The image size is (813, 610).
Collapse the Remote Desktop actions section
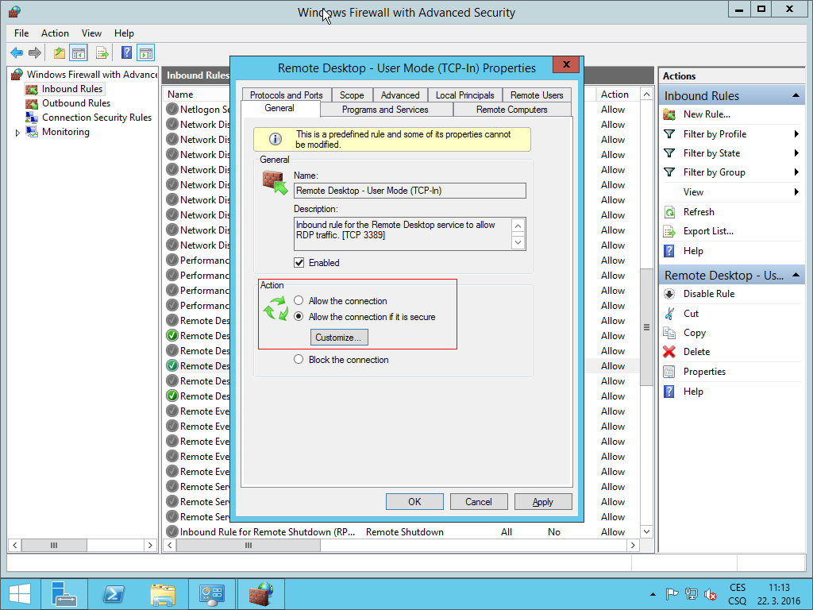point(796,275)
